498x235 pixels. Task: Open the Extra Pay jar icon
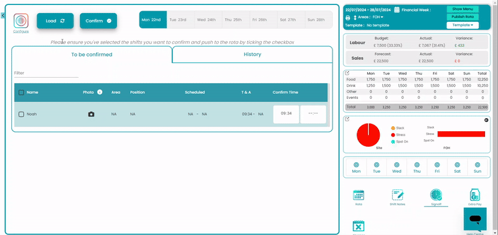[475, 195]
